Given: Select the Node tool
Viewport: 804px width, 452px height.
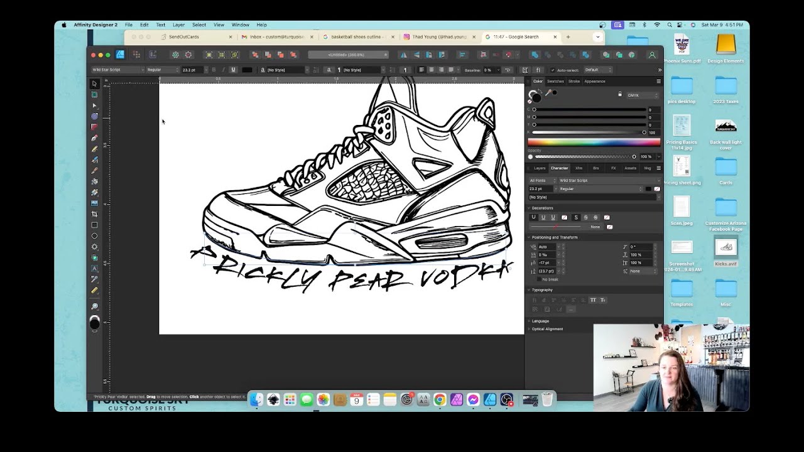Looking at the screenshot, I should [95, 105].
